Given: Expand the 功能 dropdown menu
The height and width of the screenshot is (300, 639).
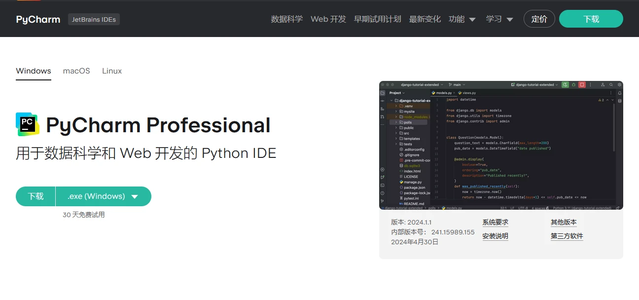Looking at the screenshot, I should 462,19.
